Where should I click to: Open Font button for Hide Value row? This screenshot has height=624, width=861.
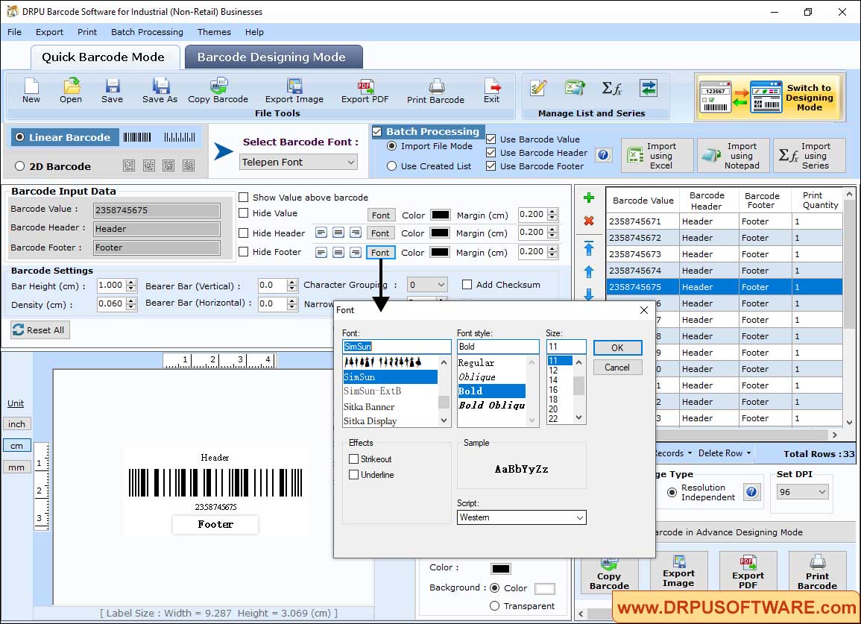(x=380, y=215)
